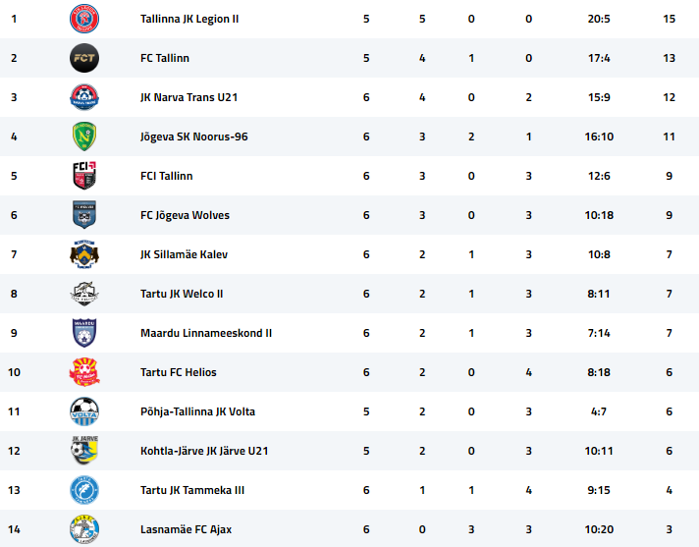Click the Tartu JK Tammeka III team name
The image size is (699, 547).
(192, 490)
